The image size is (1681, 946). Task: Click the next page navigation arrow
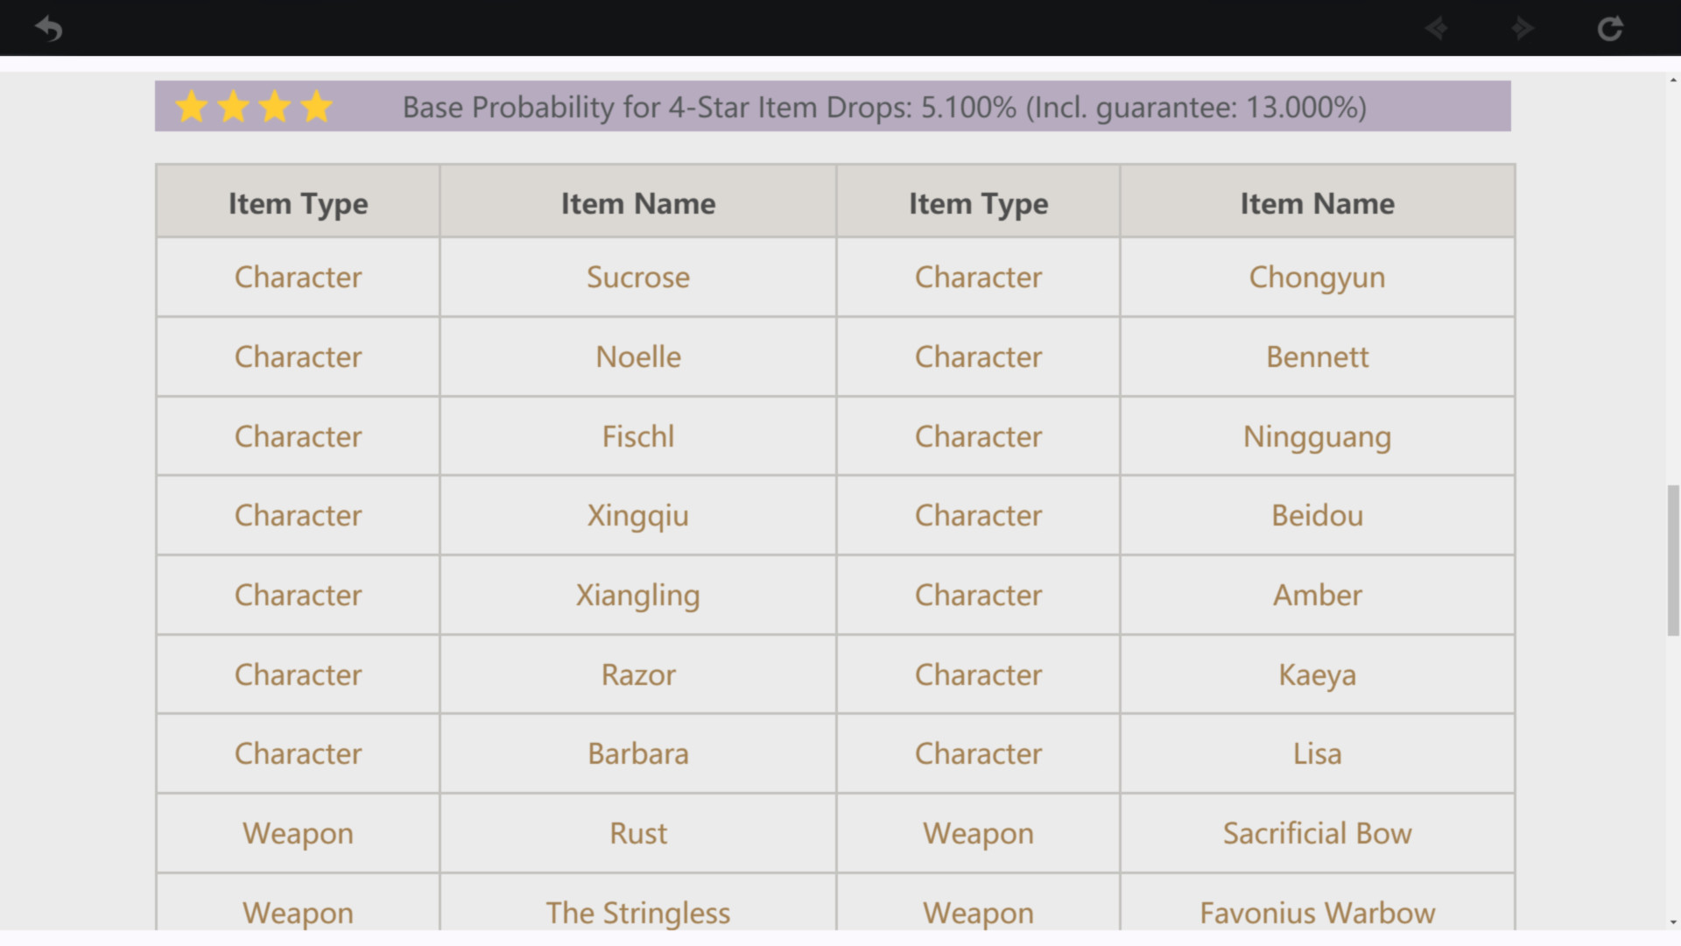click(x=1523, y=29)
